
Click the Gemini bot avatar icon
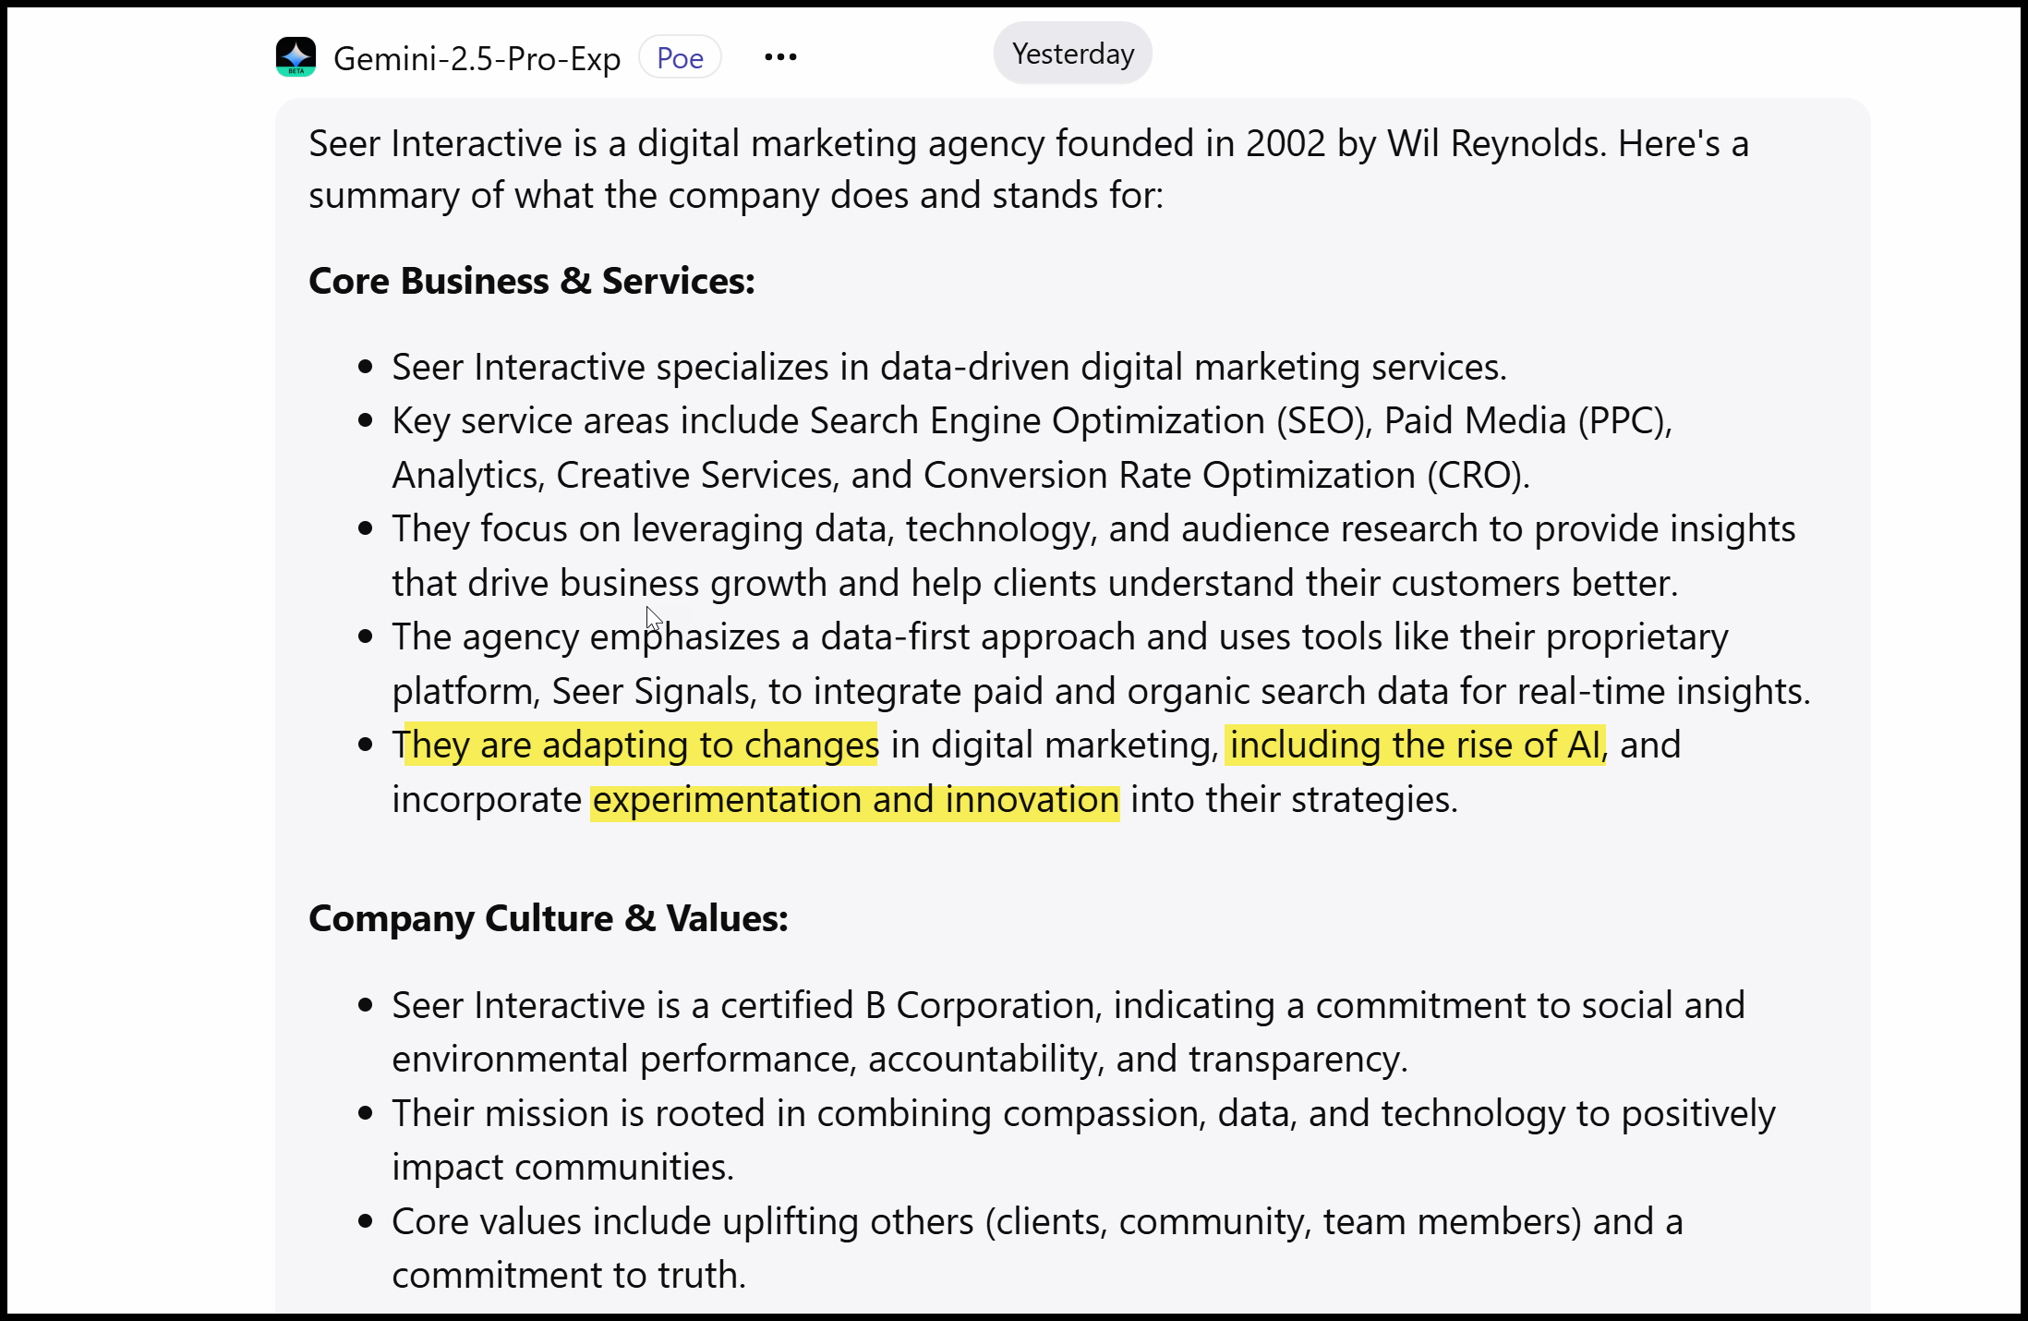(296, 57)
